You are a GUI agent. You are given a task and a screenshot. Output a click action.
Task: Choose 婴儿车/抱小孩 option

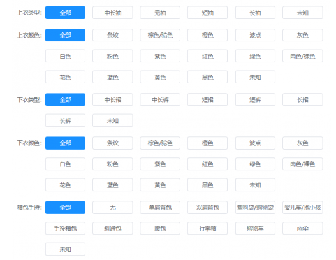(x=303, y=207)
